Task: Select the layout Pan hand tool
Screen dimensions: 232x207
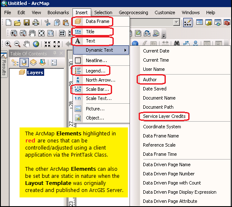Action: tap(32, 33)
